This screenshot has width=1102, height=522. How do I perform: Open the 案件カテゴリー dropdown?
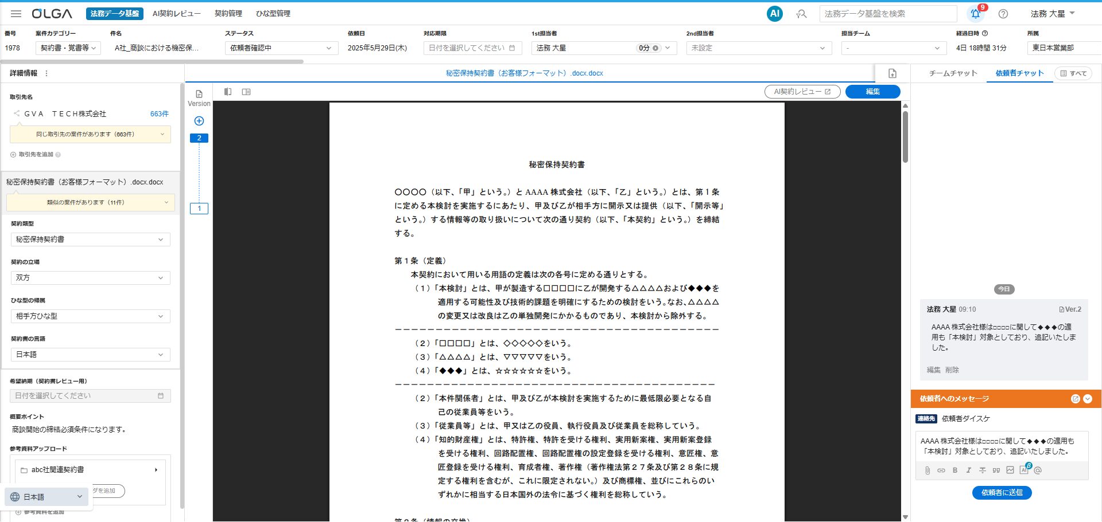(x=68, y=48)
